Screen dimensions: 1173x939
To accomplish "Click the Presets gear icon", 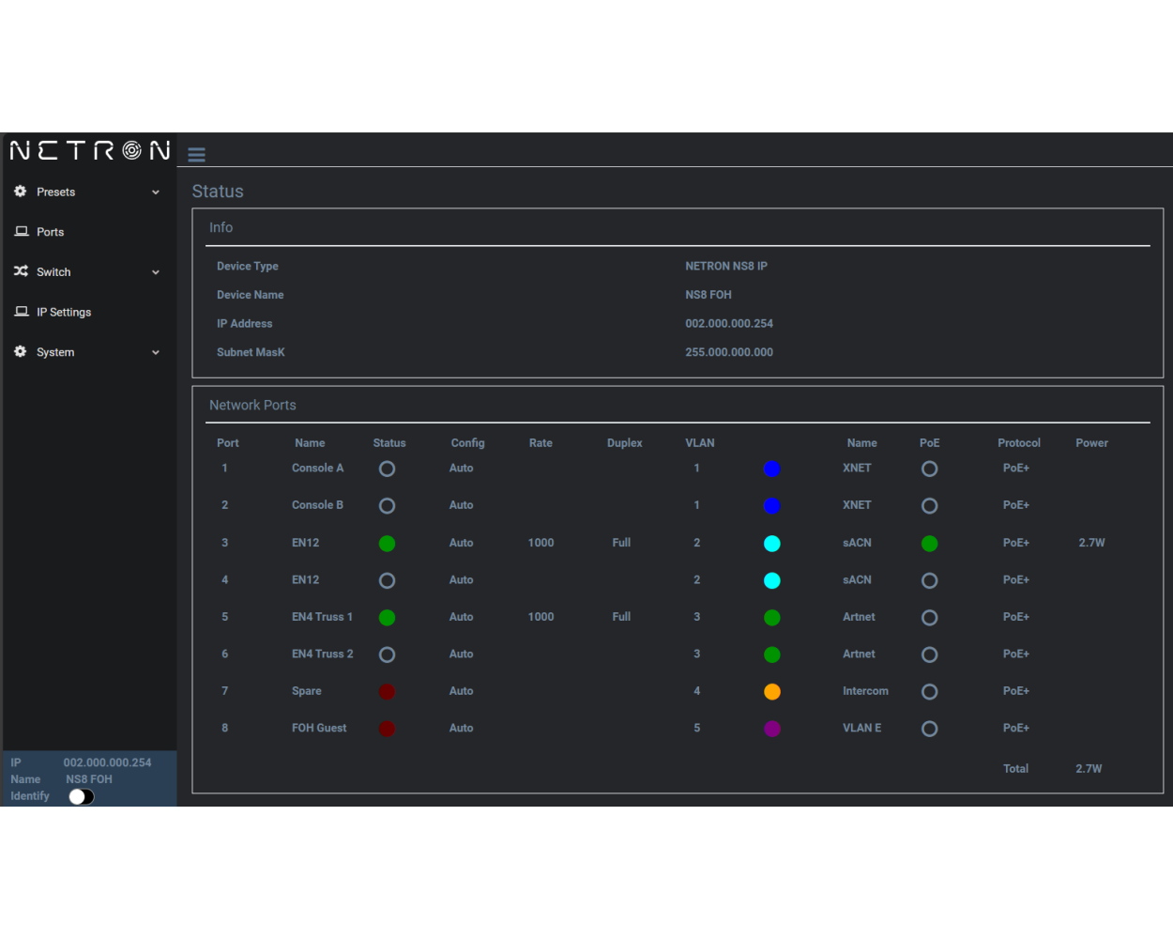I will click(21, 192).
